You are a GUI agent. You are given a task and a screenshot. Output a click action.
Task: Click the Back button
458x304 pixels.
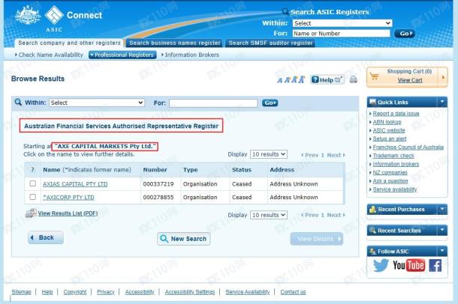(46, 237)
